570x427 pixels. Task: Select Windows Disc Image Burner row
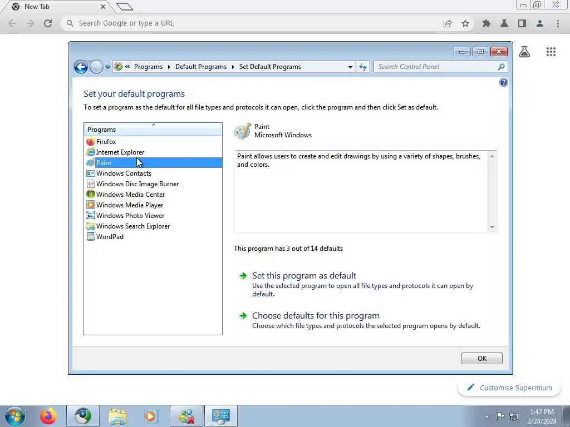[x=153, y=183]
